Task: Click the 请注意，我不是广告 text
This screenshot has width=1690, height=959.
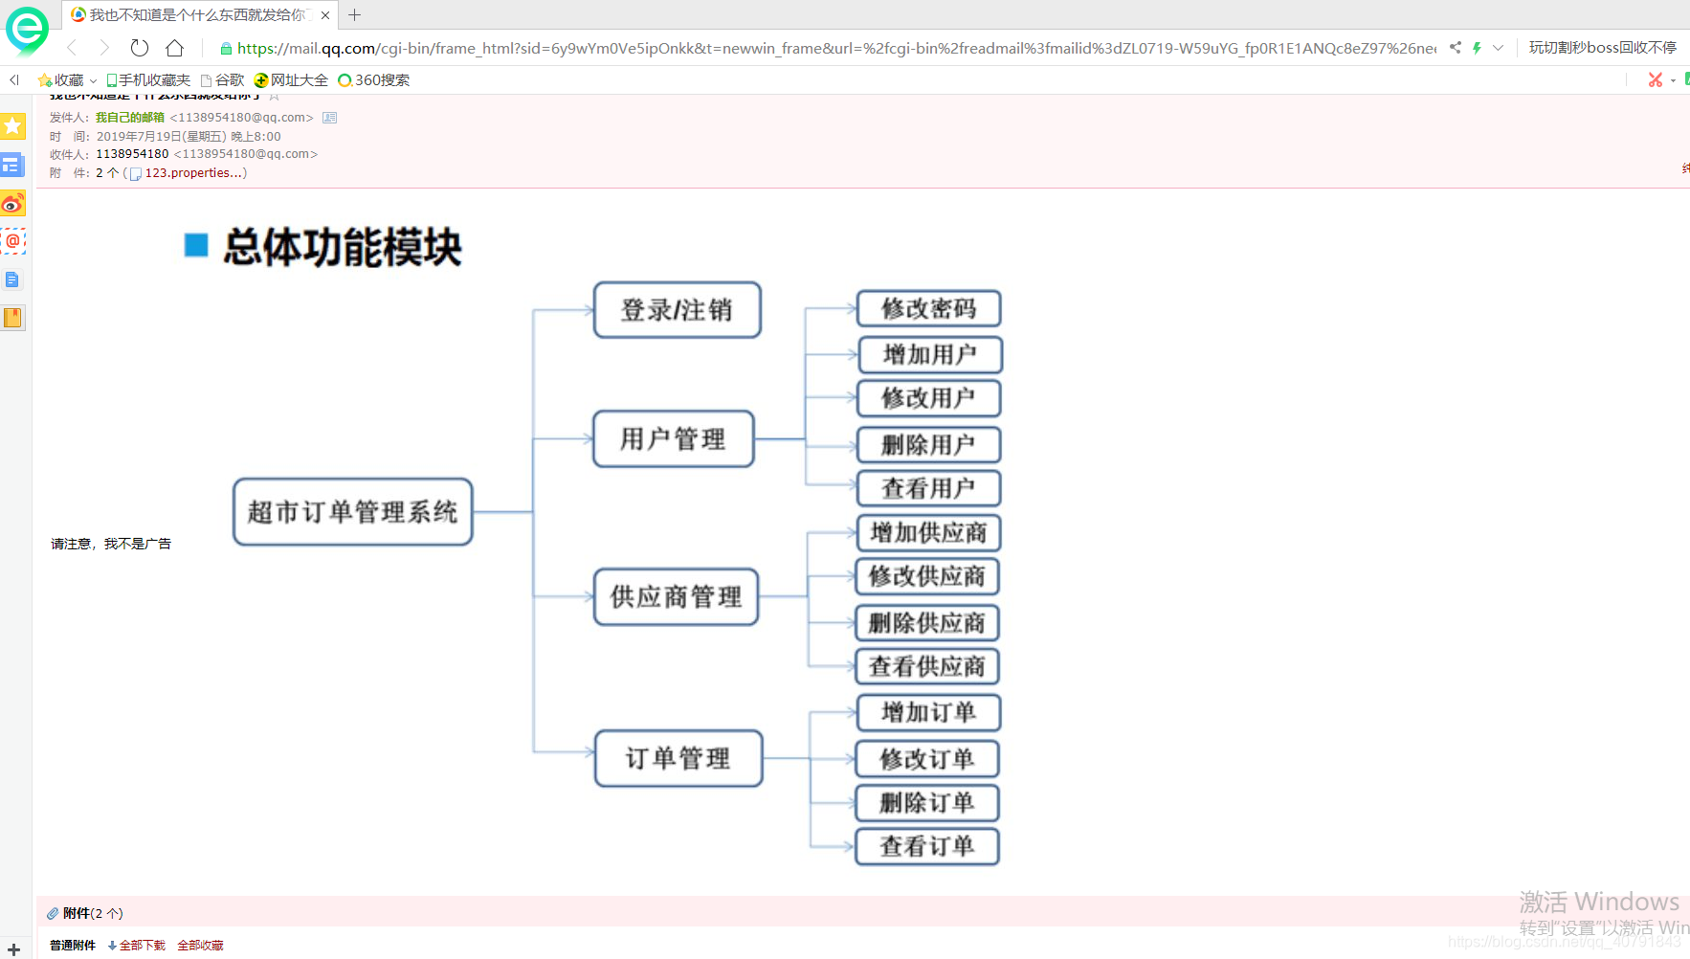Action: pos(111,544)
